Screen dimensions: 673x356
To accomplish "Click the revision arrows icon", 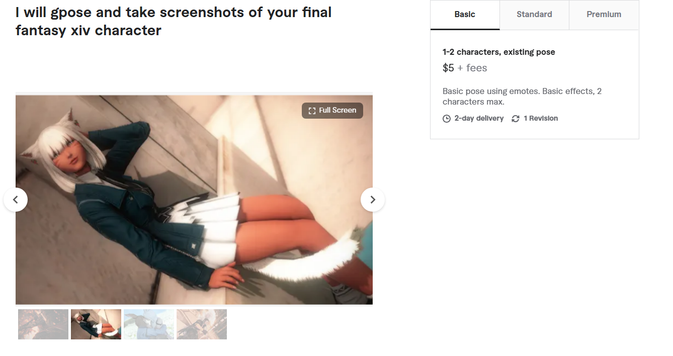I will pos(516,119).
